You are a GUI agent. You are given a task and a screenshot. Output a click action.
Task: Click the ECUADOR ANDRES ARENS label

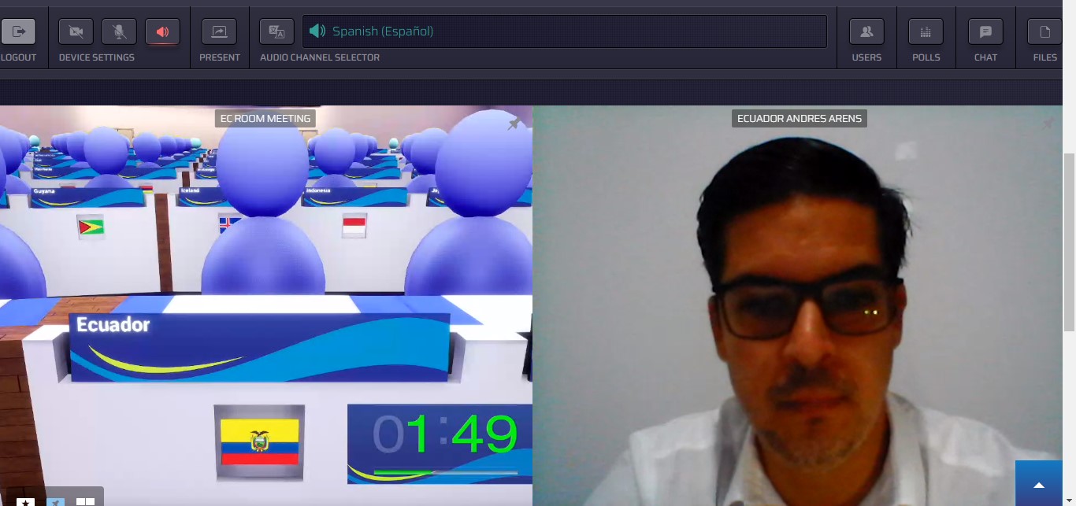[x=800, y=119]
